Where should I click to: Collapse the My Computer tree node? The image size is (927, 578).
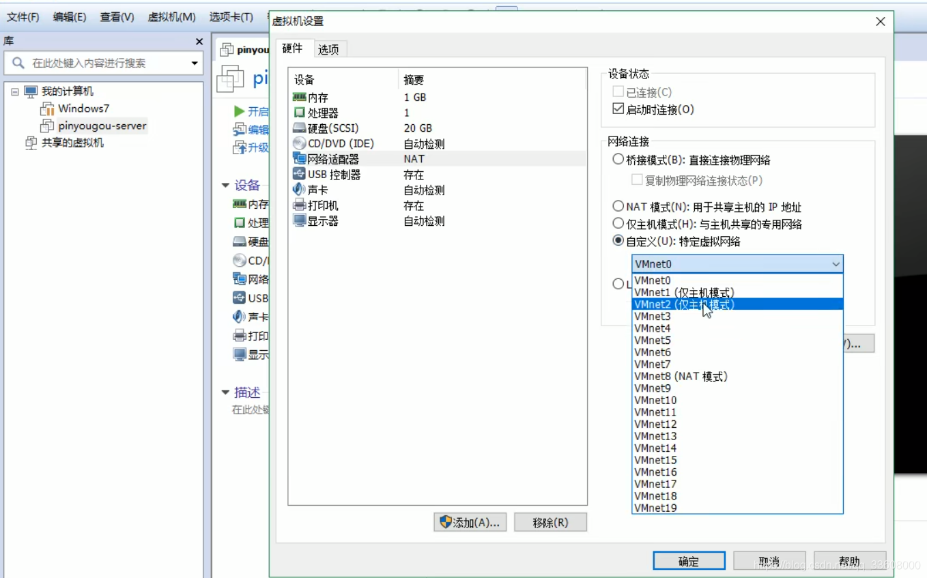pos(15,91)
